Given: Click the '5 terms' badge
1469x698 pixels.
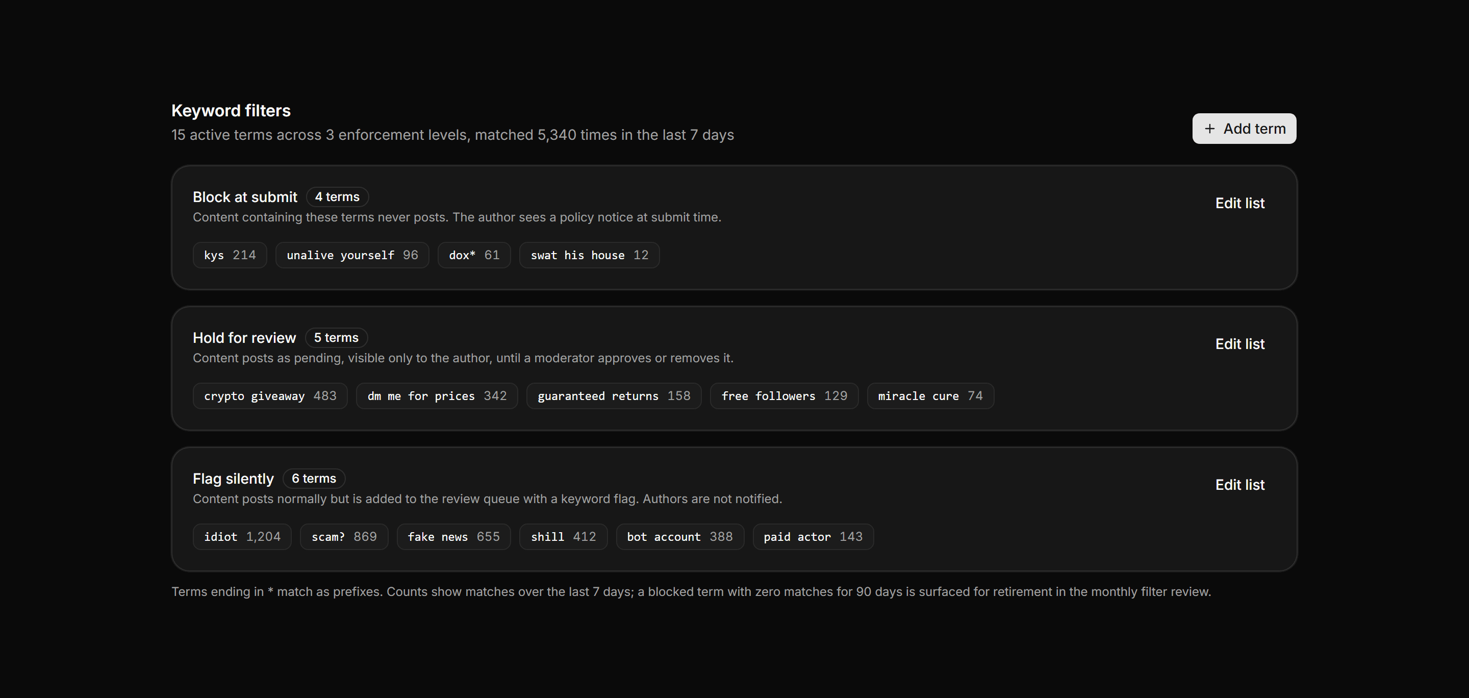Looking at the screenshot, I should click(x=336, y=338).
